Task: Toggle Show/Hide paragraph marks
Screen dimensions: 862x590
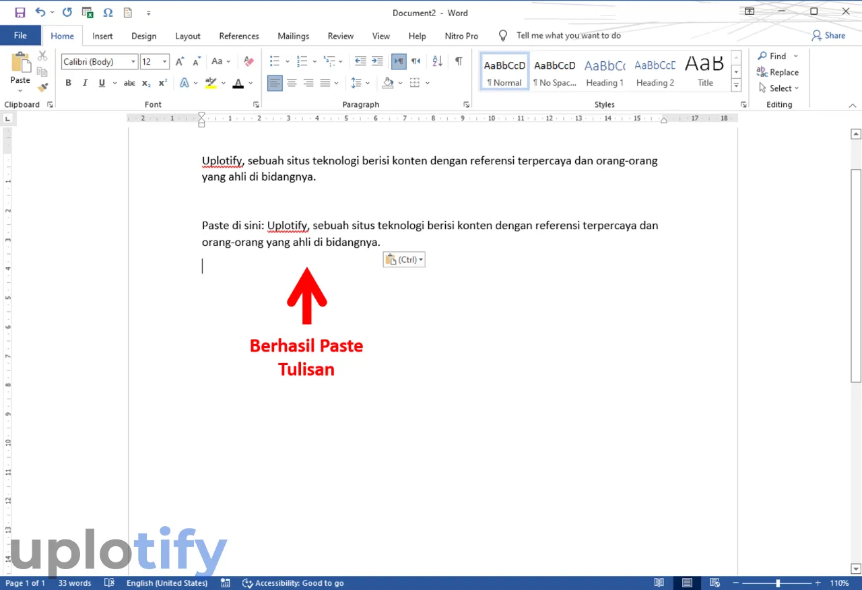Action: click(x=459, y=61)
